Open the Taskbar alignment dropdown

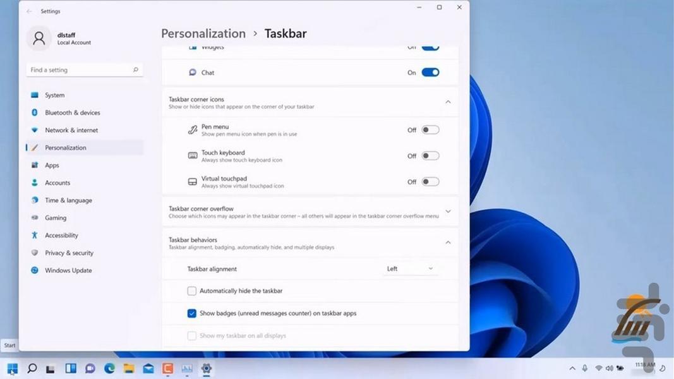(410, 269)
